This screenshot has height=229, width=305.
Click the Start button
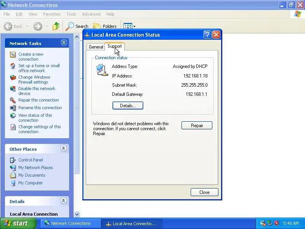[18, 223]
